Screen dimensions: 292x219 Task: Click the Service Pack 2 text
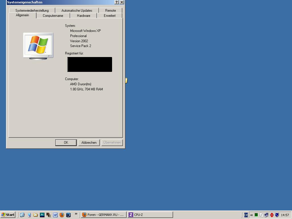point(81,46)
